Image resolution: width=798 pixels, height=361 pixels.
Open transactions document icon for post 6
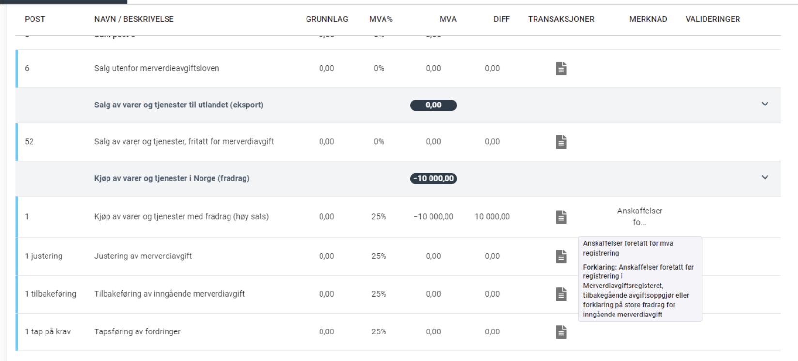561,69
